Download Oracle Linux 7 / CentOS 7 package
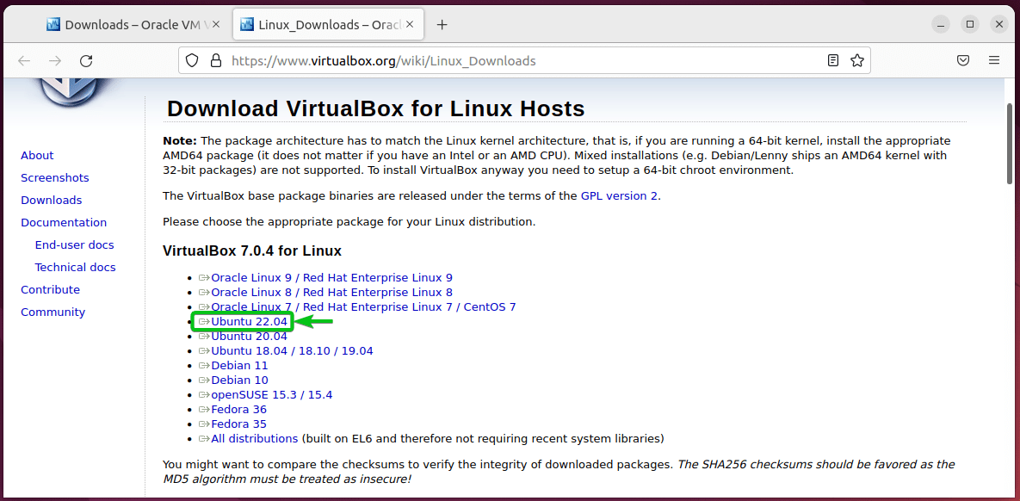Screen dimensions: 1020x501 point(363,307)
